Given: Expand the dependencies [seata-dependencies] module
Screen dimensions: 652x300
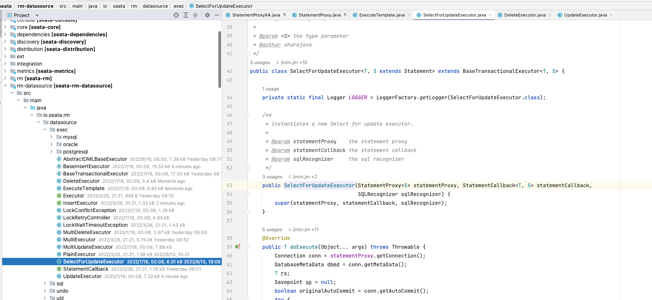Looking at the screenshot, I should [5, 34].
